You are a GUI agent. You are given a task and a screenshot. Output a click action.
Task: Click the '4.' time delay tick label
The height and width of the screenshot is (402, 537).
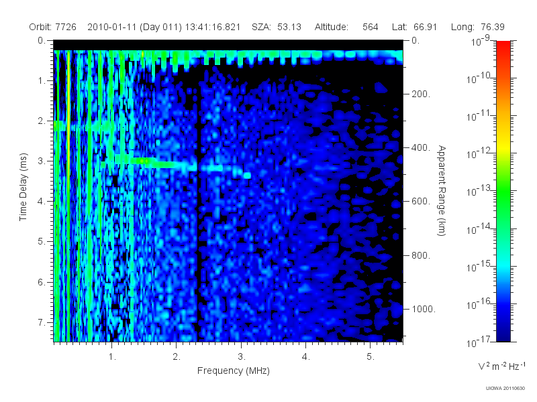point(42,202)
